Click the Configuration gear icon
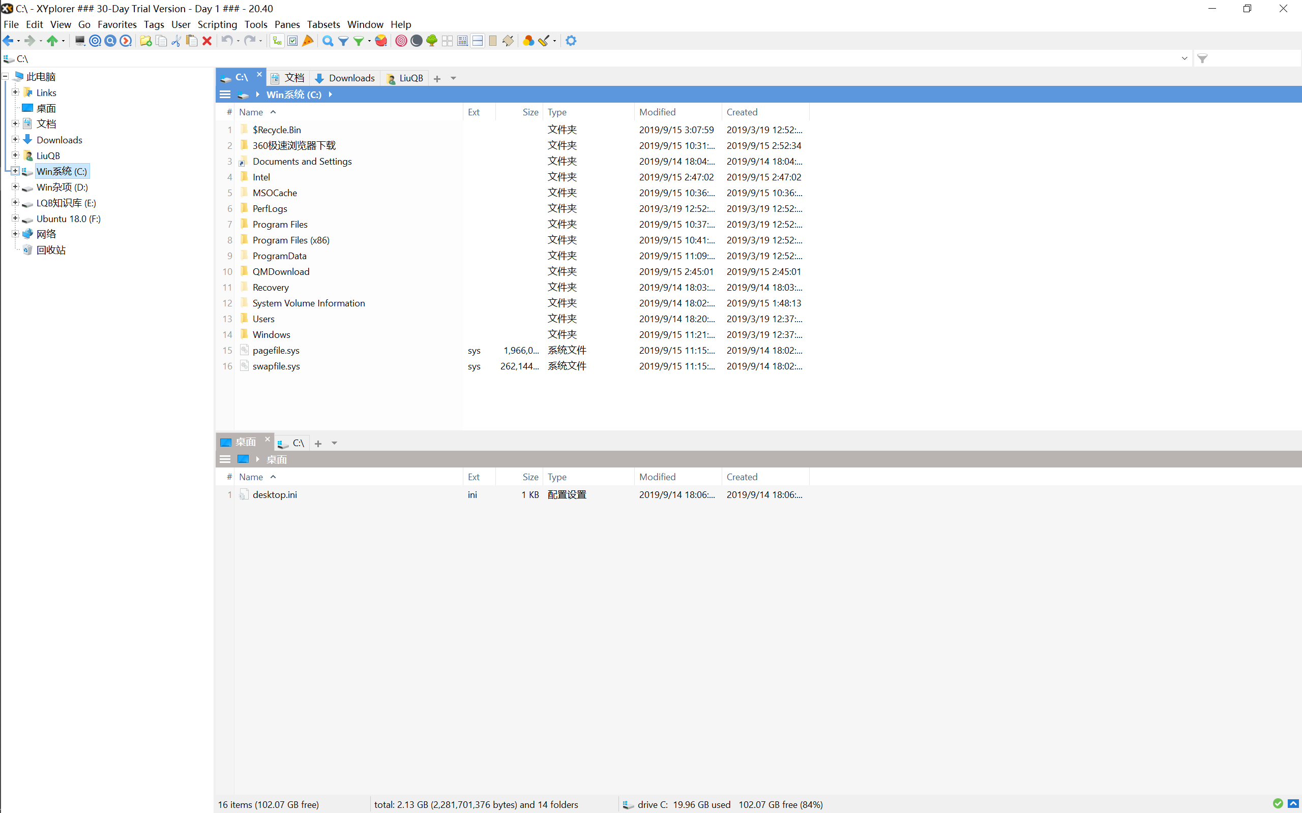 (571, 41)
